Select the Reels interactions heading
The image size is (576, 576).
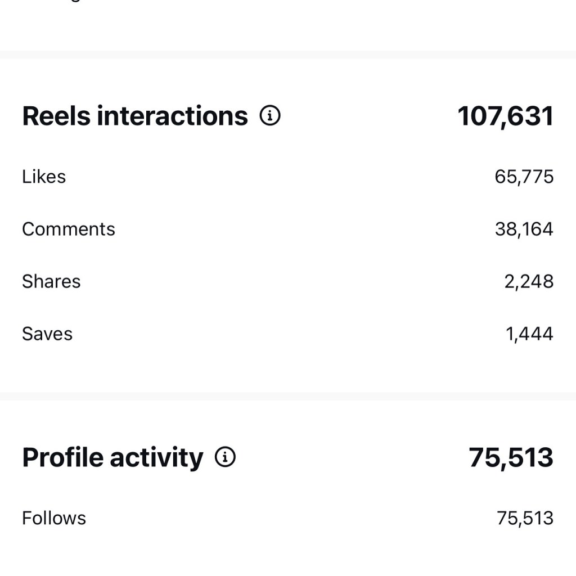coord(134,116)
